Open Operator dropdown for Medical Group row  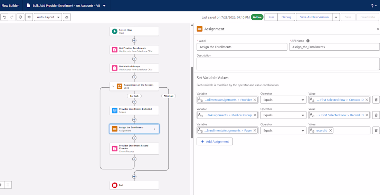[x=283, y=115]
